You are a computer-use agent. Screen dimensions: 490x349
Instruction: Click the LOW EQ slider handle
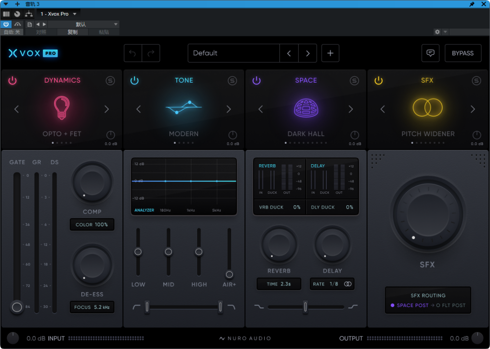[x=138, y=252]
